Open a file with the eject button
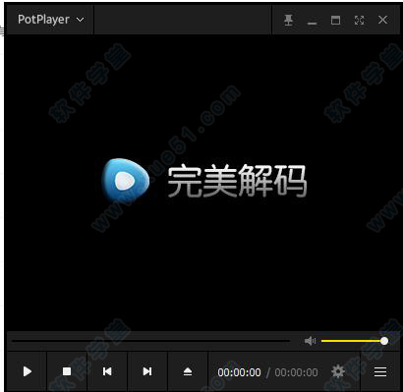Image resolution: width=403 pixels, height=392 pixels. [x=188, y=371]
